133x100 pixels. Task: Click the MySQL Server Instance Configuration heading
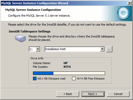coord(33,10)
